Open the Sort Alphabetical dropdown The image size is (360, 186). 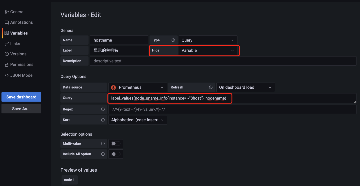[138, 120]
